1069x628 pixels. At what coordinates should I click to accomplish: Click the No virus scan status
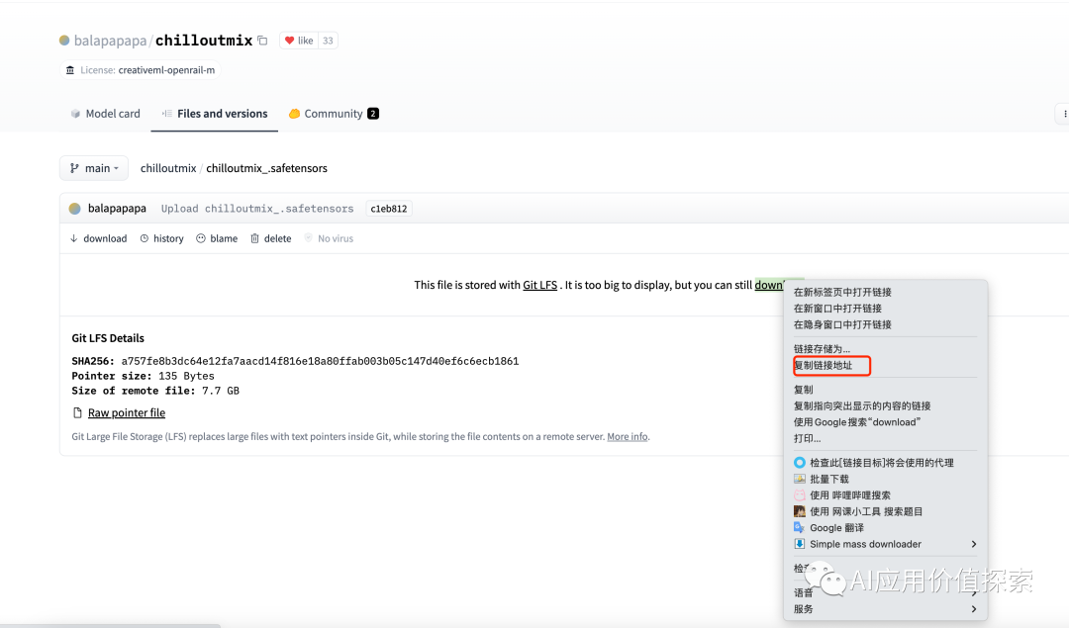click(x=329, y=238)
